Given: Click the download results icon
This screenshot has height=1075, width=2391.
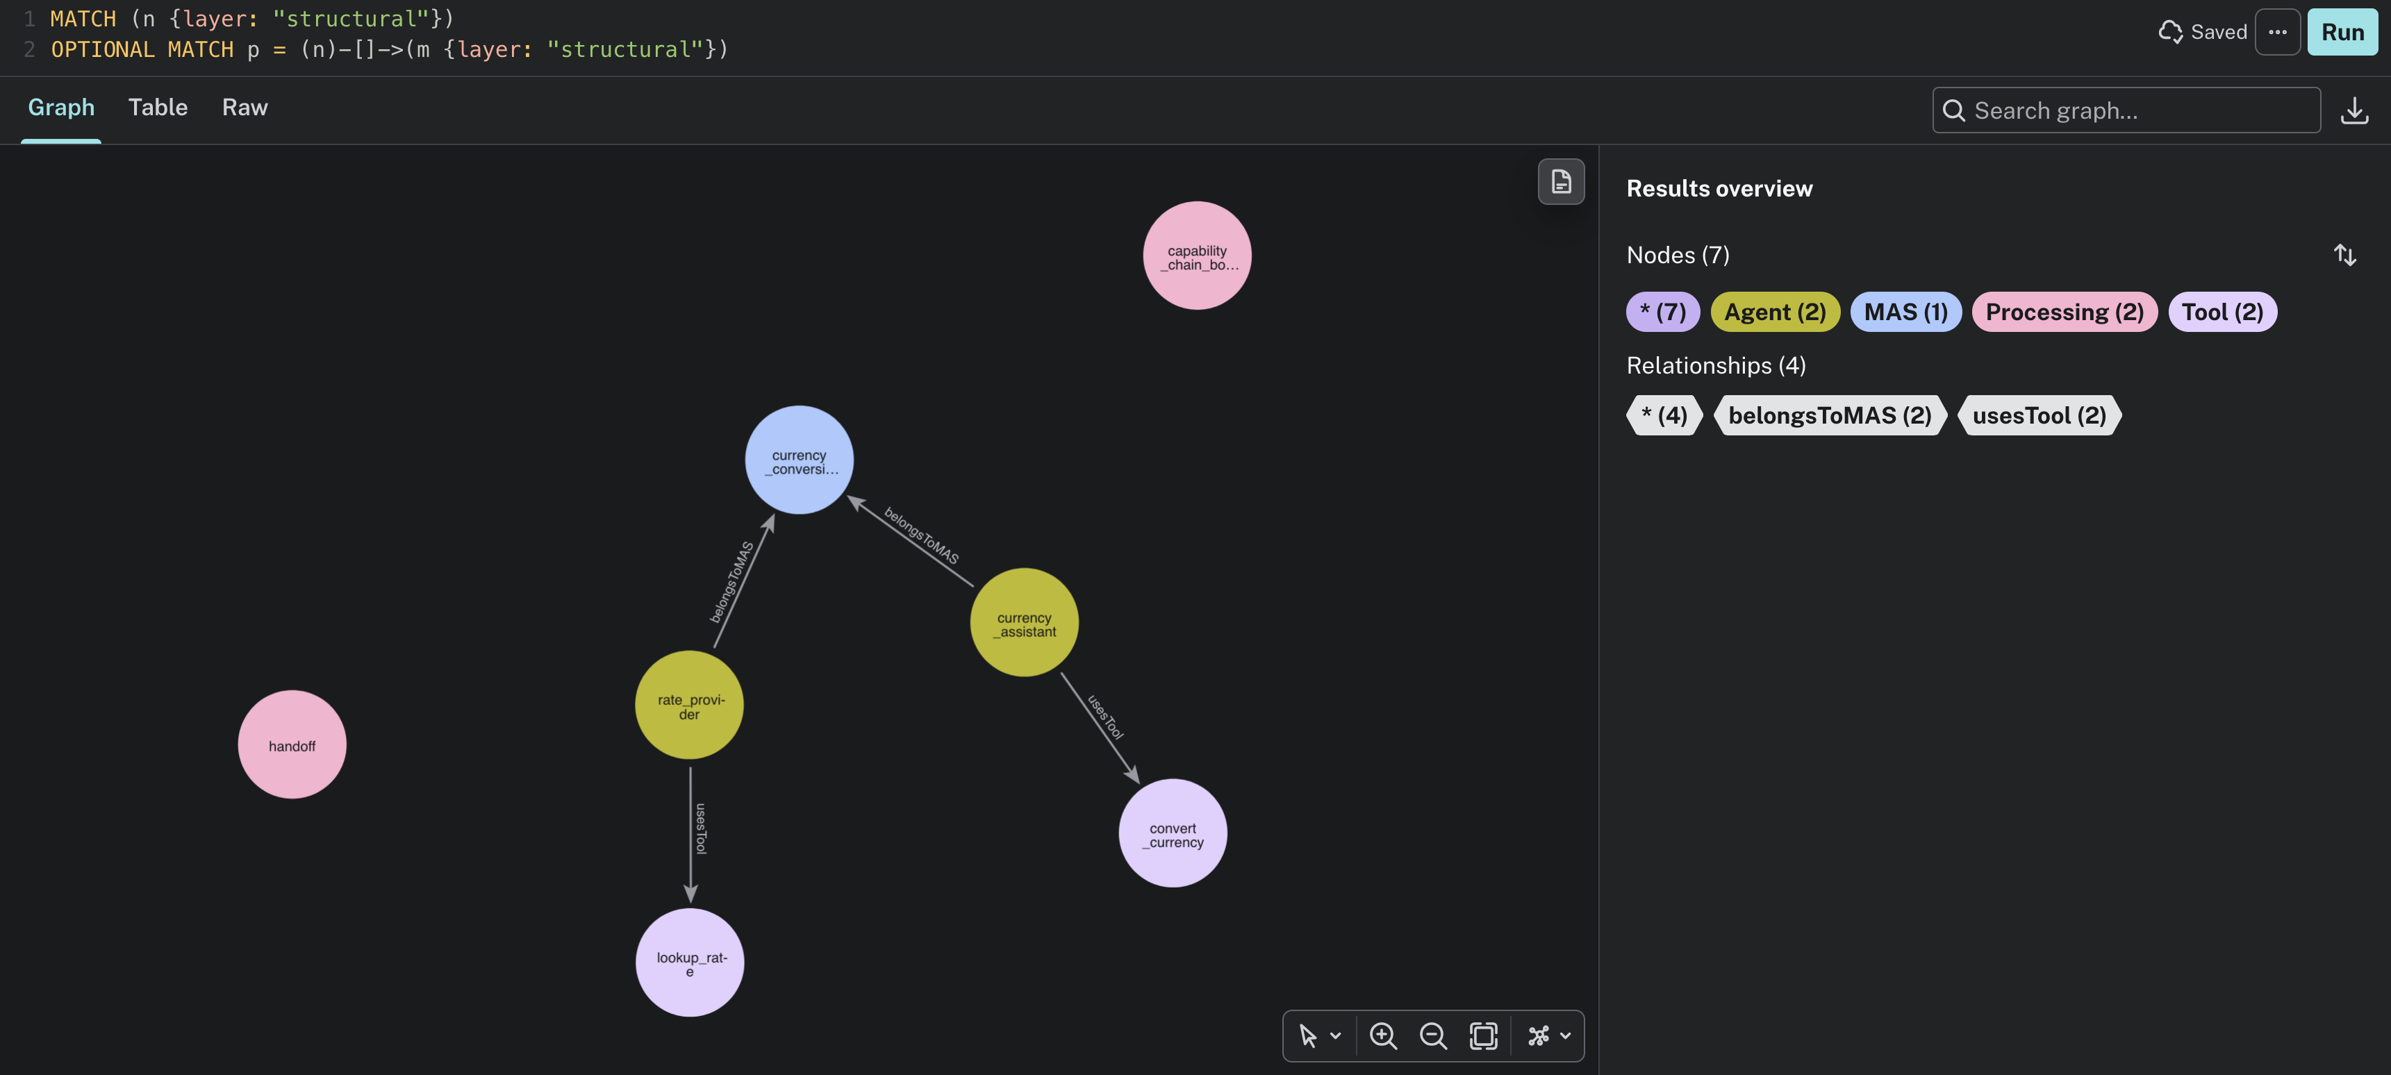Looking at the screenshot, I should click(x=2354, y=110).
